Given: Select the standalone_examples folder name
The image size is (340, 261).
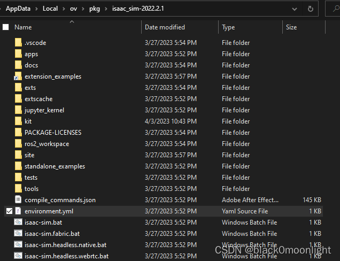Looking at the screenshot, I should pos(55,166).
